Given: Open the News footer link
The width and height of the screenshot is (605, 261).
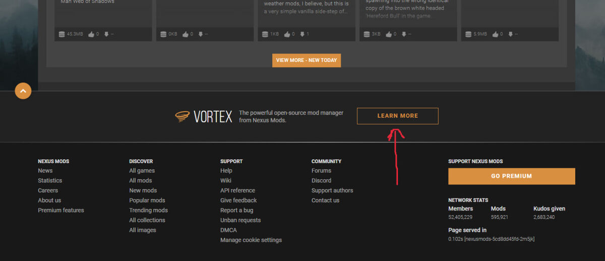Looking at the screenshot, I should click(45, 171).
